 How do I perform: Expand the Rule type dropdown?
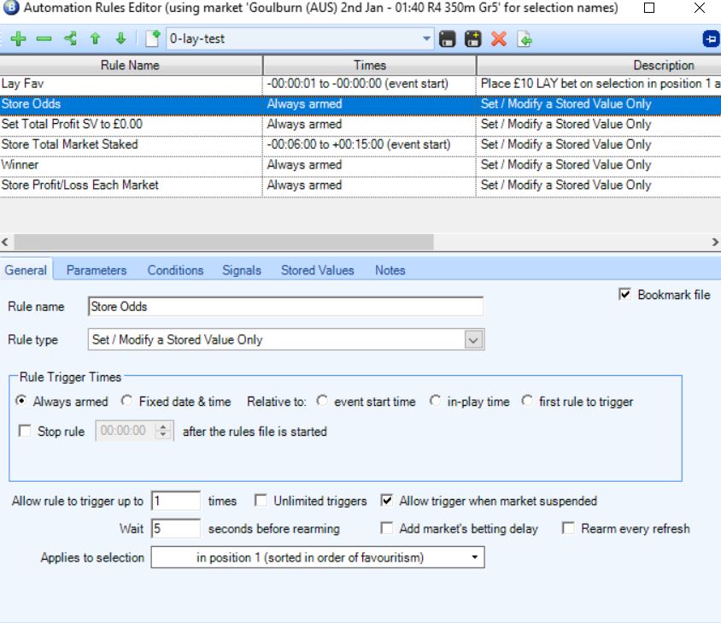point(473,340)
